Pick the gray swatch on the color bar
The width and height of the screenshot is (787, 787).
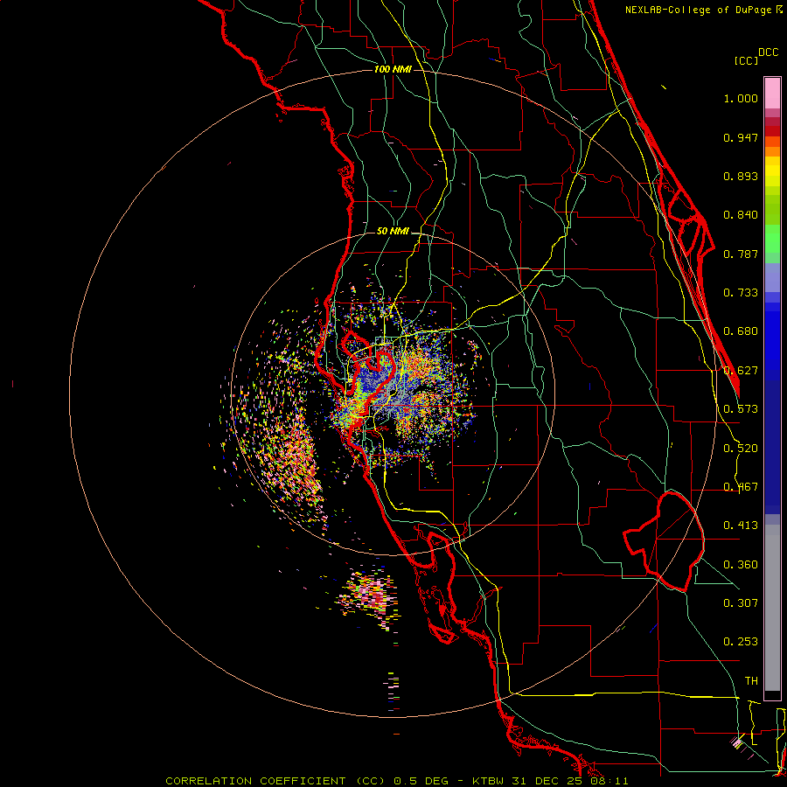[x=772, y=608]
